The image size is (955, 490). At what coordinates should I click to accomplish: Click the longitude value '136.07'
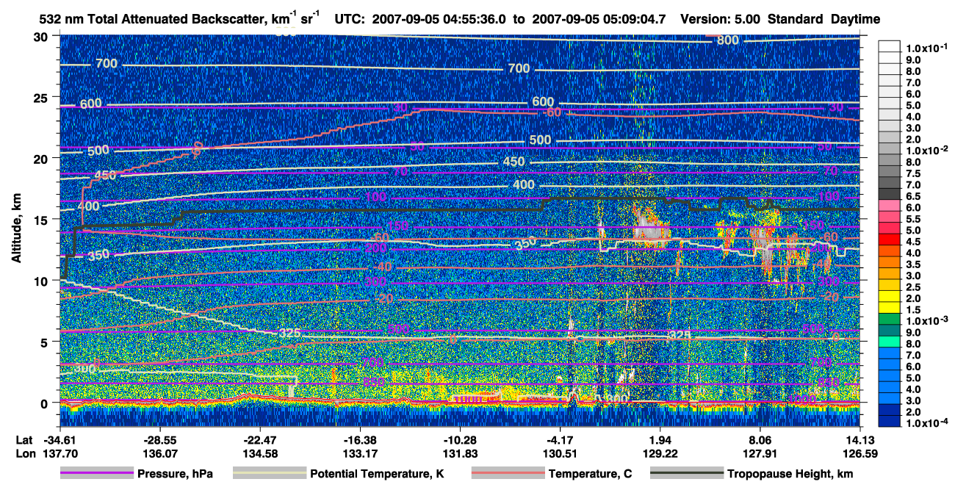tap(159, 453)
